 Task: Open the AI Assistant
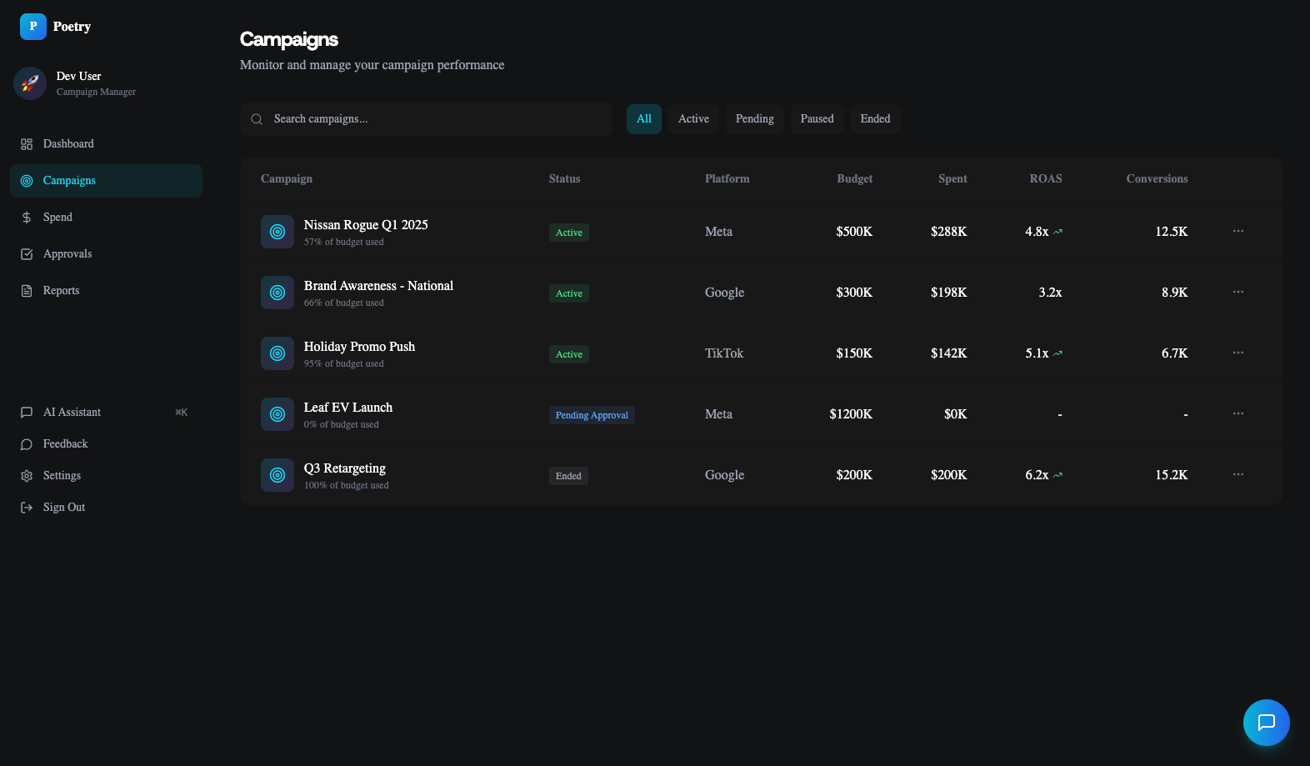click(x=72, y=413)
